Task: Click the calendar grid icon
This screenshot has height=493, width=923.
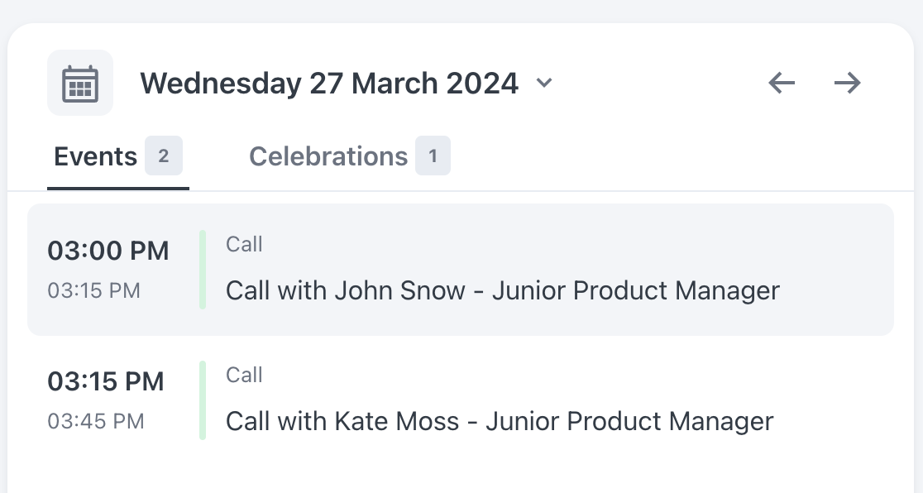Action: 80,83
